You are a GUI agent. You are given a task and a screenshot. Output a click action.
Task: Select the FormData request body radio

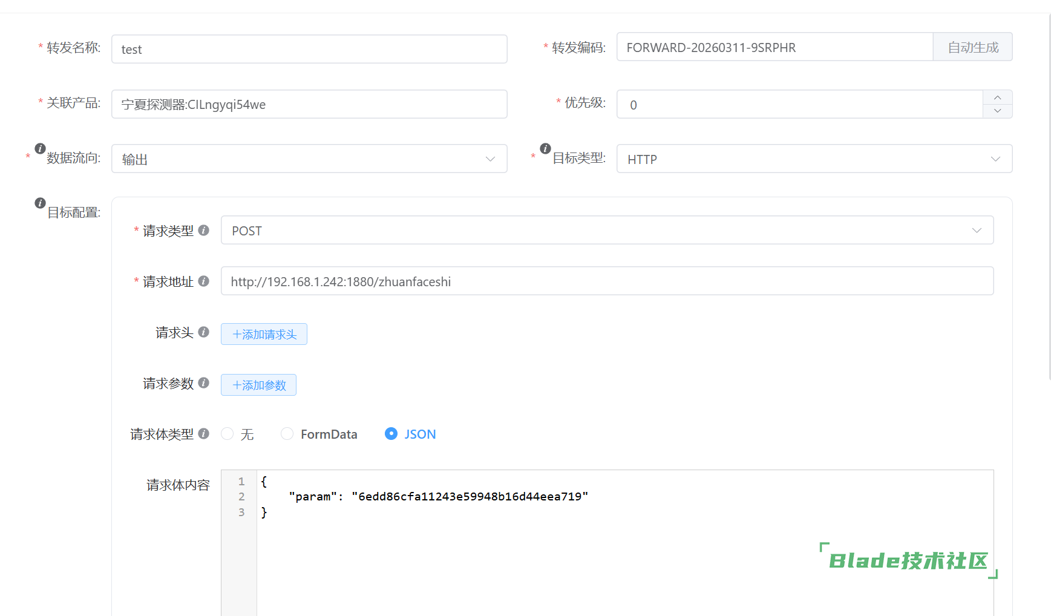tap(287, 434)
